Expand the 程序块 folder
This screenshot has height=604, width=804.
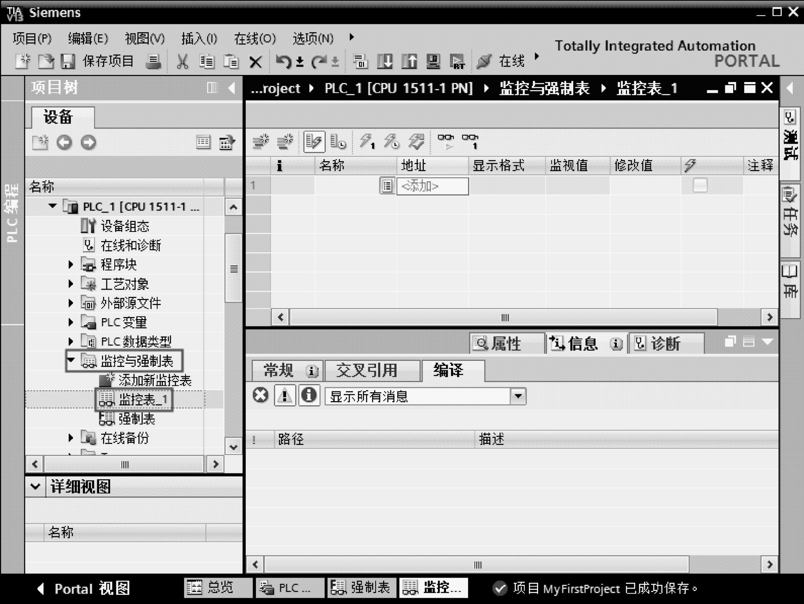[70, 265]
